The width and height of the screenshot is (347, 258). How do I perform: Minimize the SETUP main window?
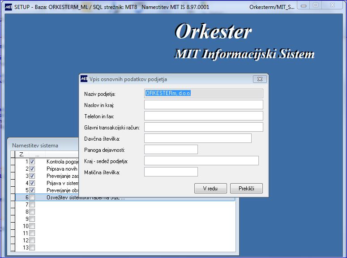click(x=304, y=6)
